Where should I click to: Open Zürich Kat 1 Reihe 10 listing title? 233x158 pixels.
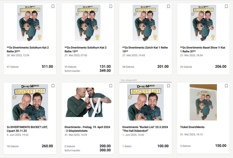point(145,49)
